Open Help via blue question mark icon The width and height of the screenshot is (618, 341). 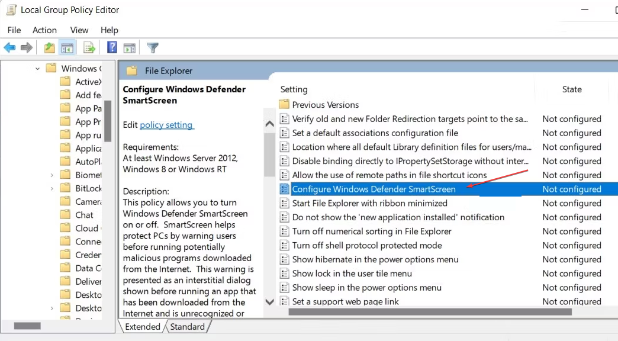click(x=112, y=48)
